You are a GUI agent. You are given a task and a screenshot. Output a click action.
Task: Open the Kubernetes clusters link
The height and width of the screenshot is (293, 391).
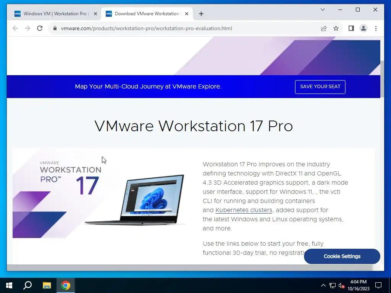pyautogui.click(x=244, y=210)
